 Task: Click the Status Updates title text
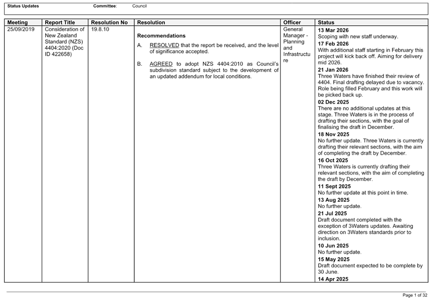(x=23, y=6)
